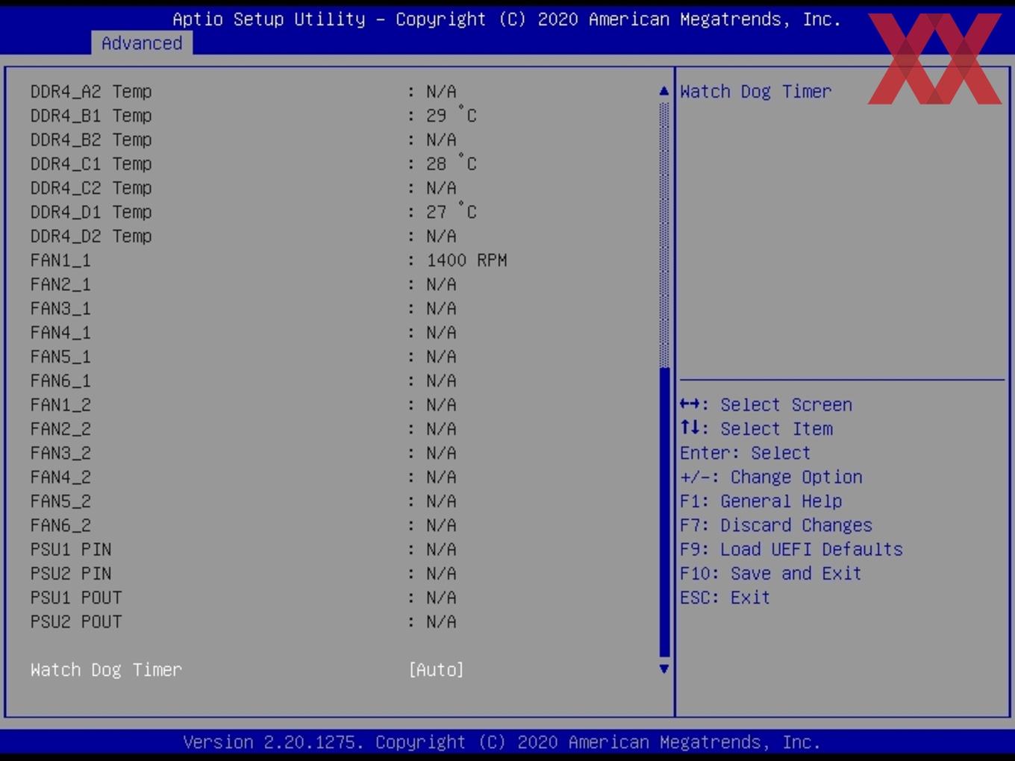Click the PSU1 PIN row
The height and width of the screenshot is (761, 1015).
243,549
